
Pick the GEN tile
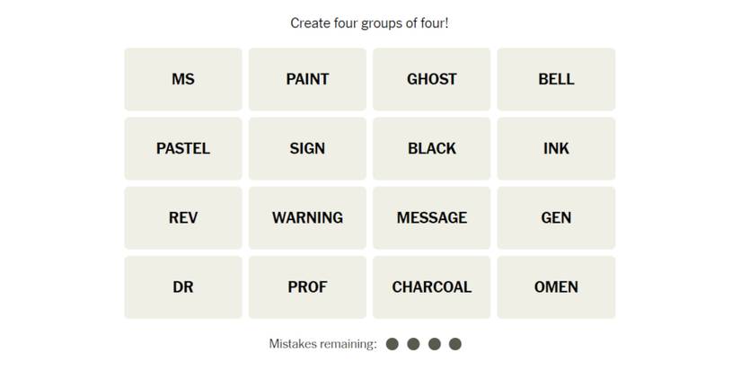point(556,217)
